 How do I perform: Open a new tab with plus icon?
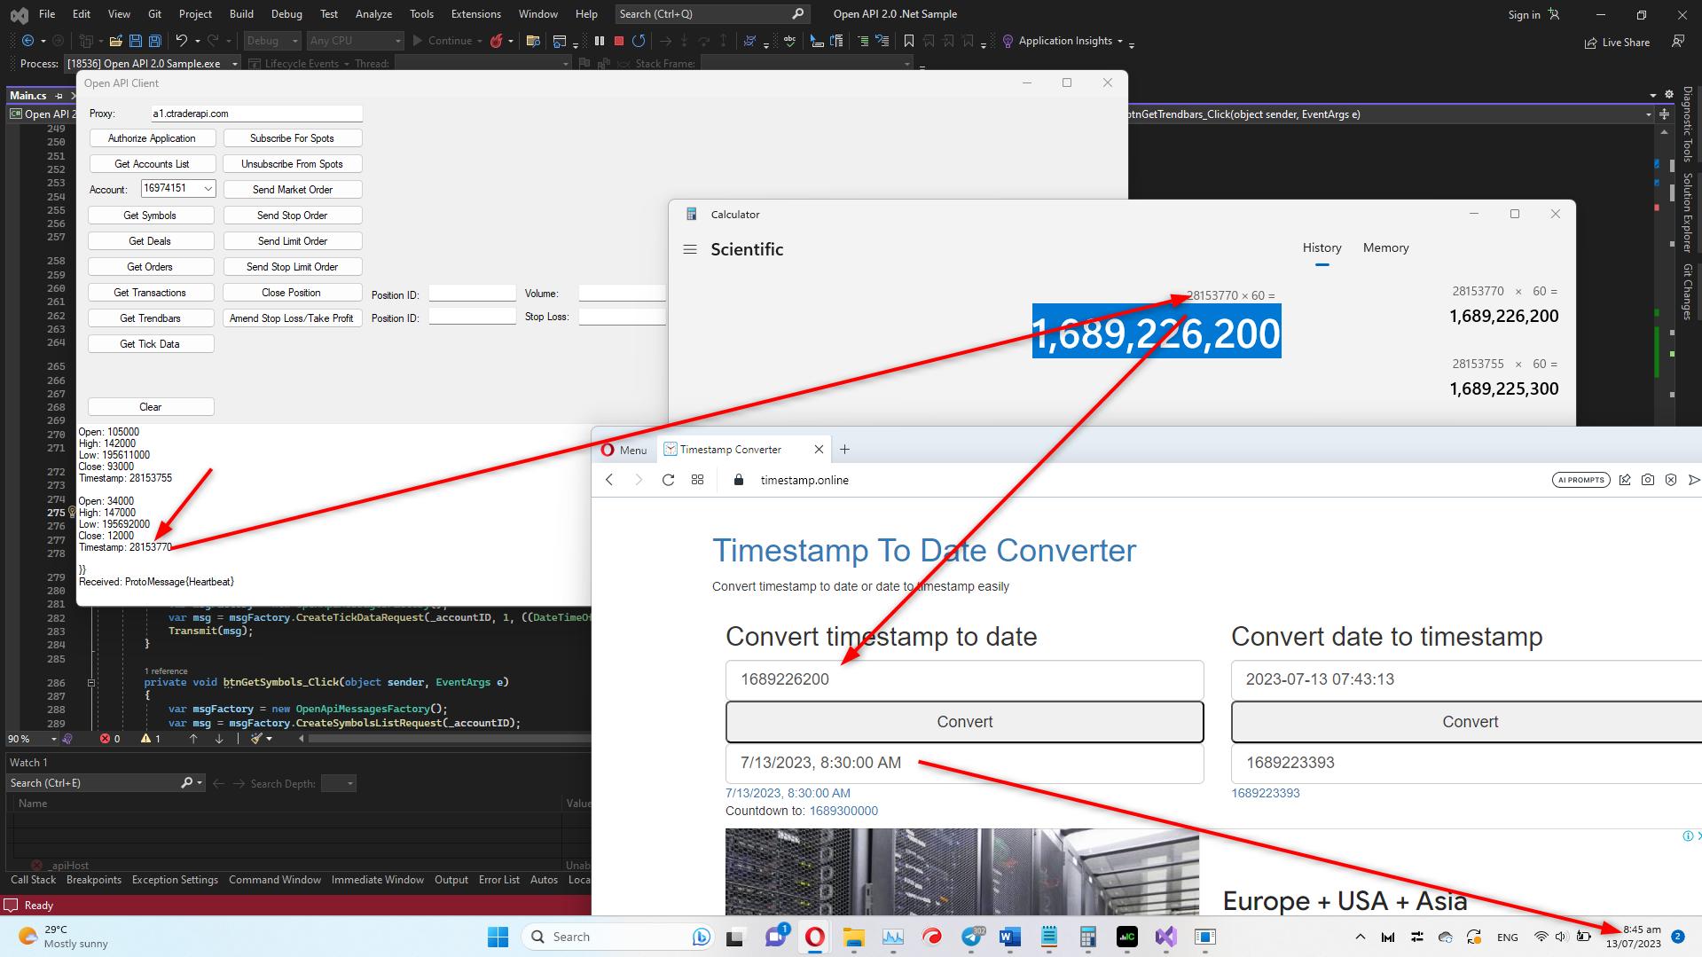coord(844,450)
